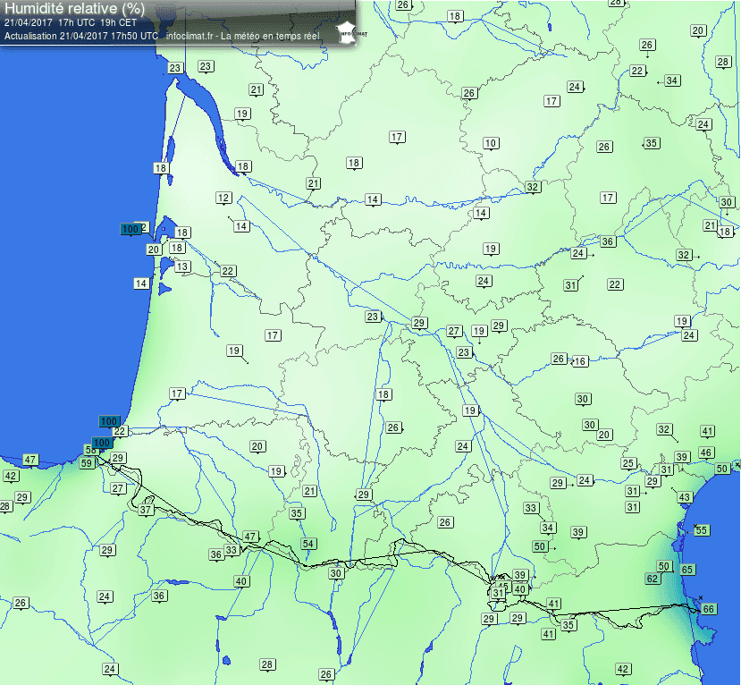The width and height of the screenshot is (741, 685).
Task: Click the station label showing 43
Action: point(685,497)
